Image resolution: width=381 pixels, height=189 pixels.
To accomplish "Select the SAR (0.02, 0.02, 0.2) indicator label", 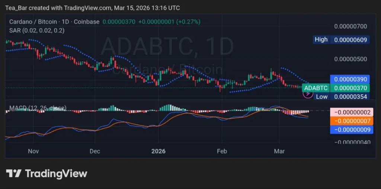I will (x=37, y=30).
